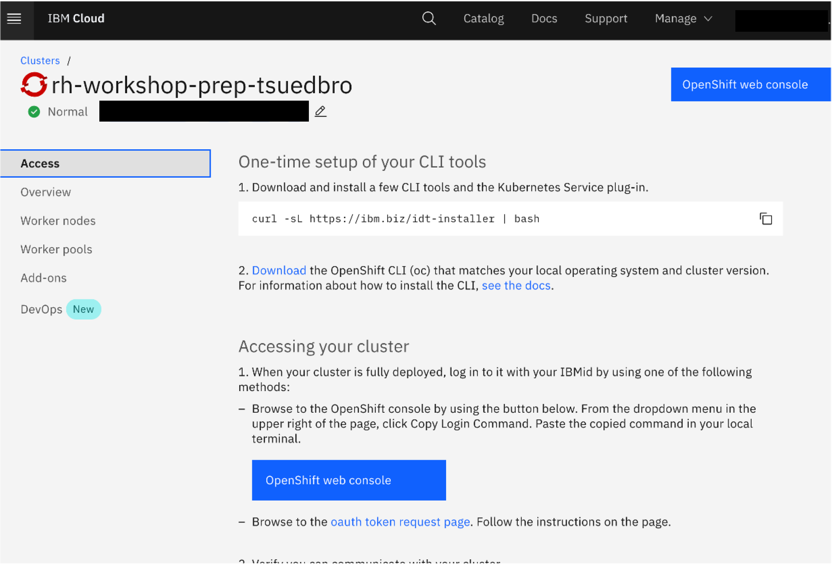Click the OpenShift cluster logo icon
Image resolution: width=832 pixels, height=564 pixels.
pos(34,85)
